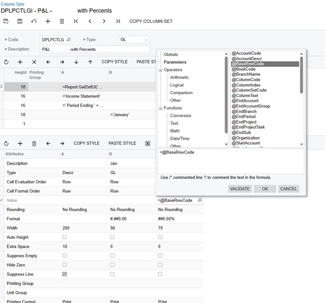This screenshot has width=325, height=303.
Task: Export attributes grid to Excel
Action: [x=148, y=143]
